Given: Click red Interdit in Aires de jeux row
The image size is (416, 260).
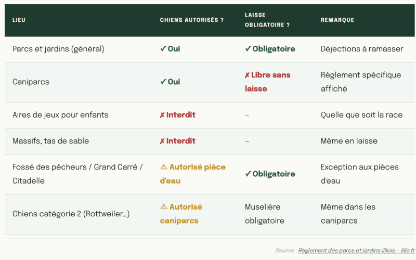Looking at the screenshot, I should [177, 115].
